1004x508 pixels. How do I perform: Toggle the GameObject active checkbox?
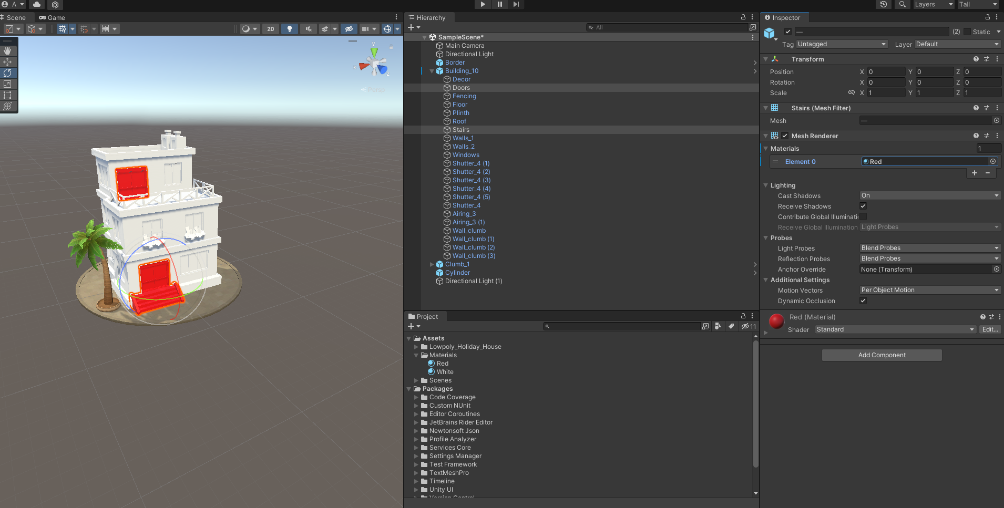pos(787,32)
